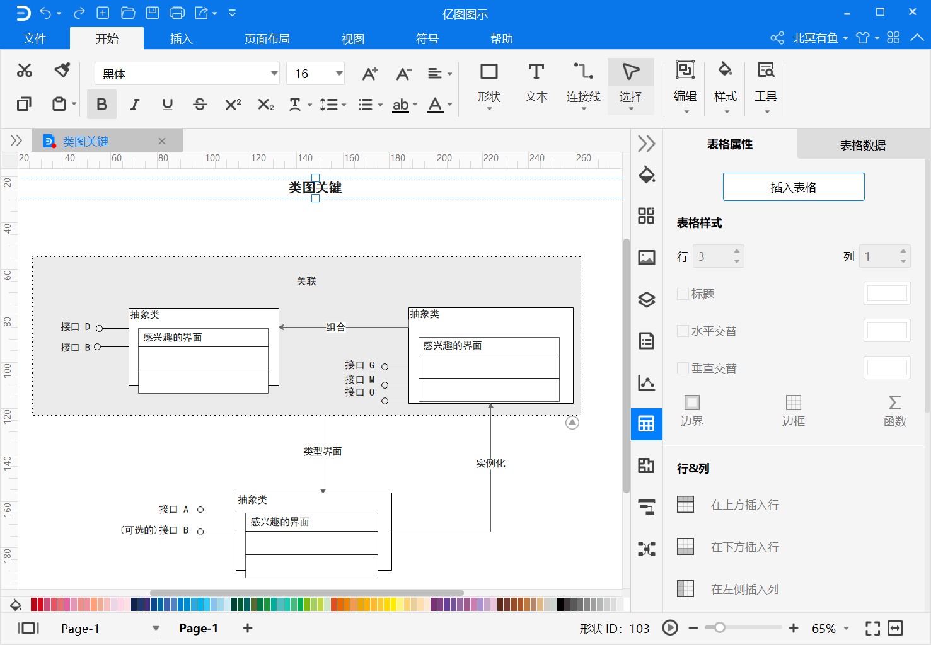Open the chart sidebar panel icon

click(647, 382)
